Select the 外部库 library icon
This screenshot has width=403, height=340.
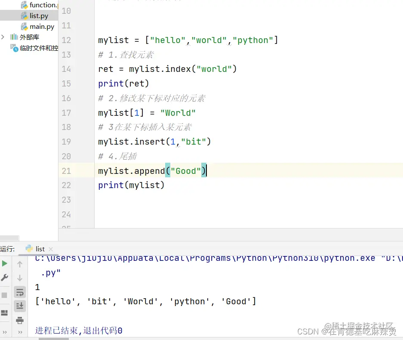pos(14,37)
